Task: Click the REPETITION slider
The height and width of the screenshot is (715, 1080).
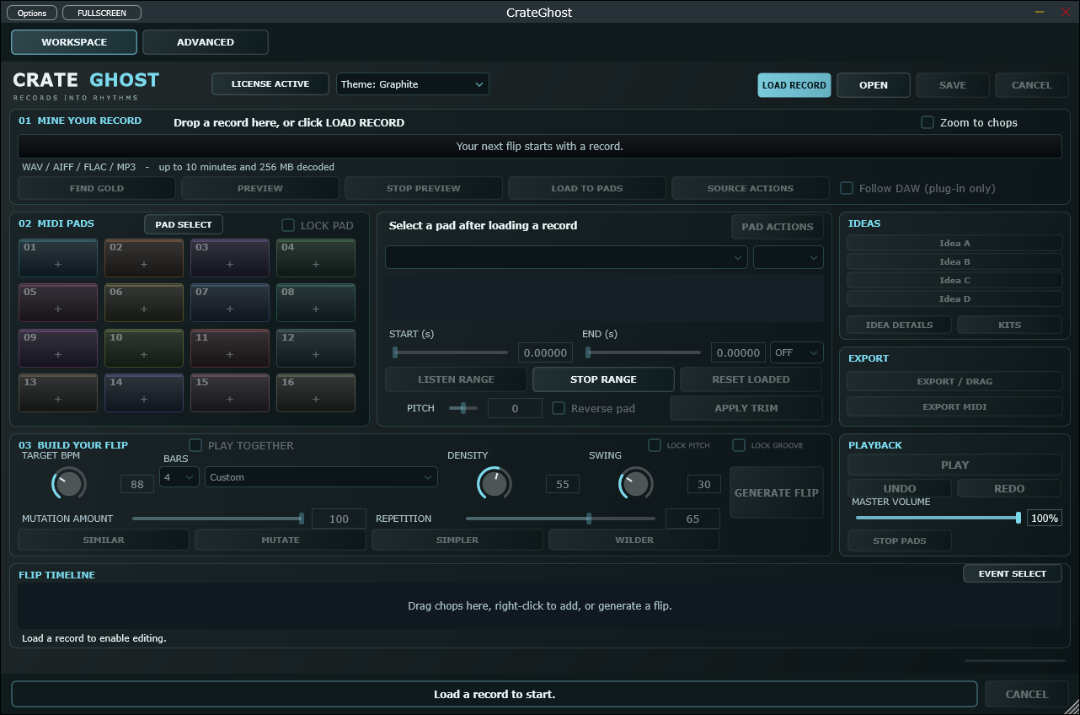Action: point(560,519)
